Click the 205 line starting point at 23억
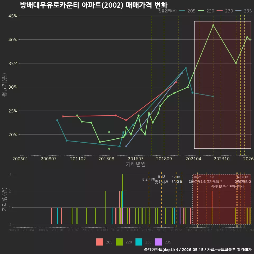The width and height of the screenshot is (254, 254). tap(57, 120)
